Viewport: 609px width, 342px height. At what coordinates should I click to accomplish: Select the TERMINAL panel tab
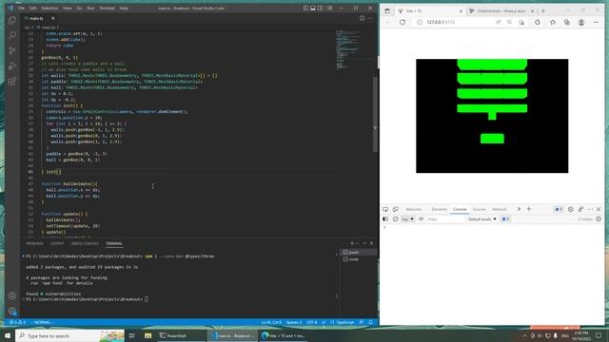[114, 243]
